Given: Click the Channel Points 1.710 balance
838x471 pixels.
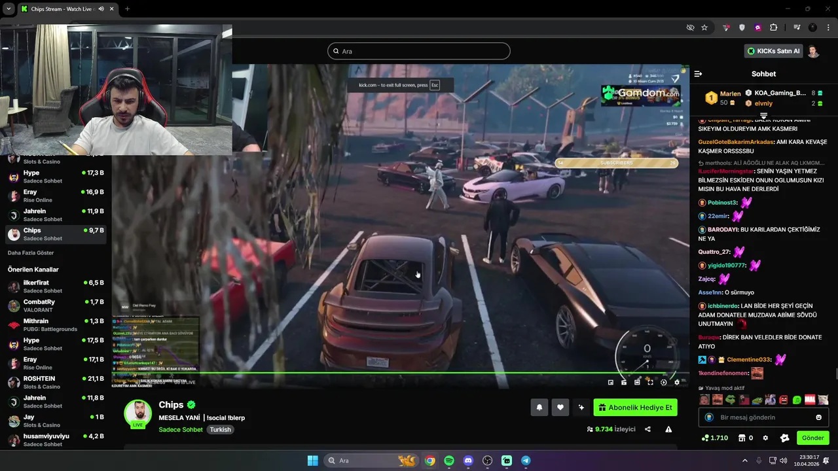Looking at the screenshot, I should point(714,438).
